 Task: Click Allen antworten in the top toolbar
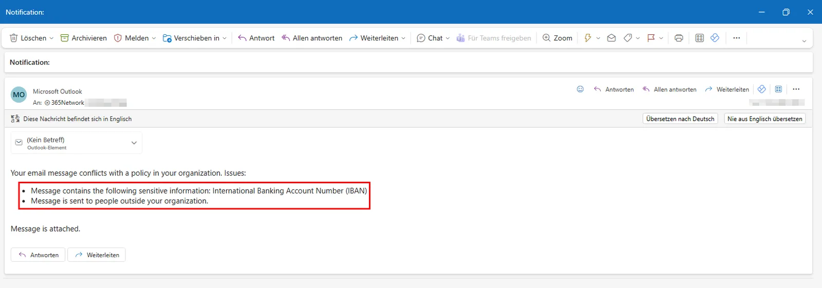tap(312, 38)
